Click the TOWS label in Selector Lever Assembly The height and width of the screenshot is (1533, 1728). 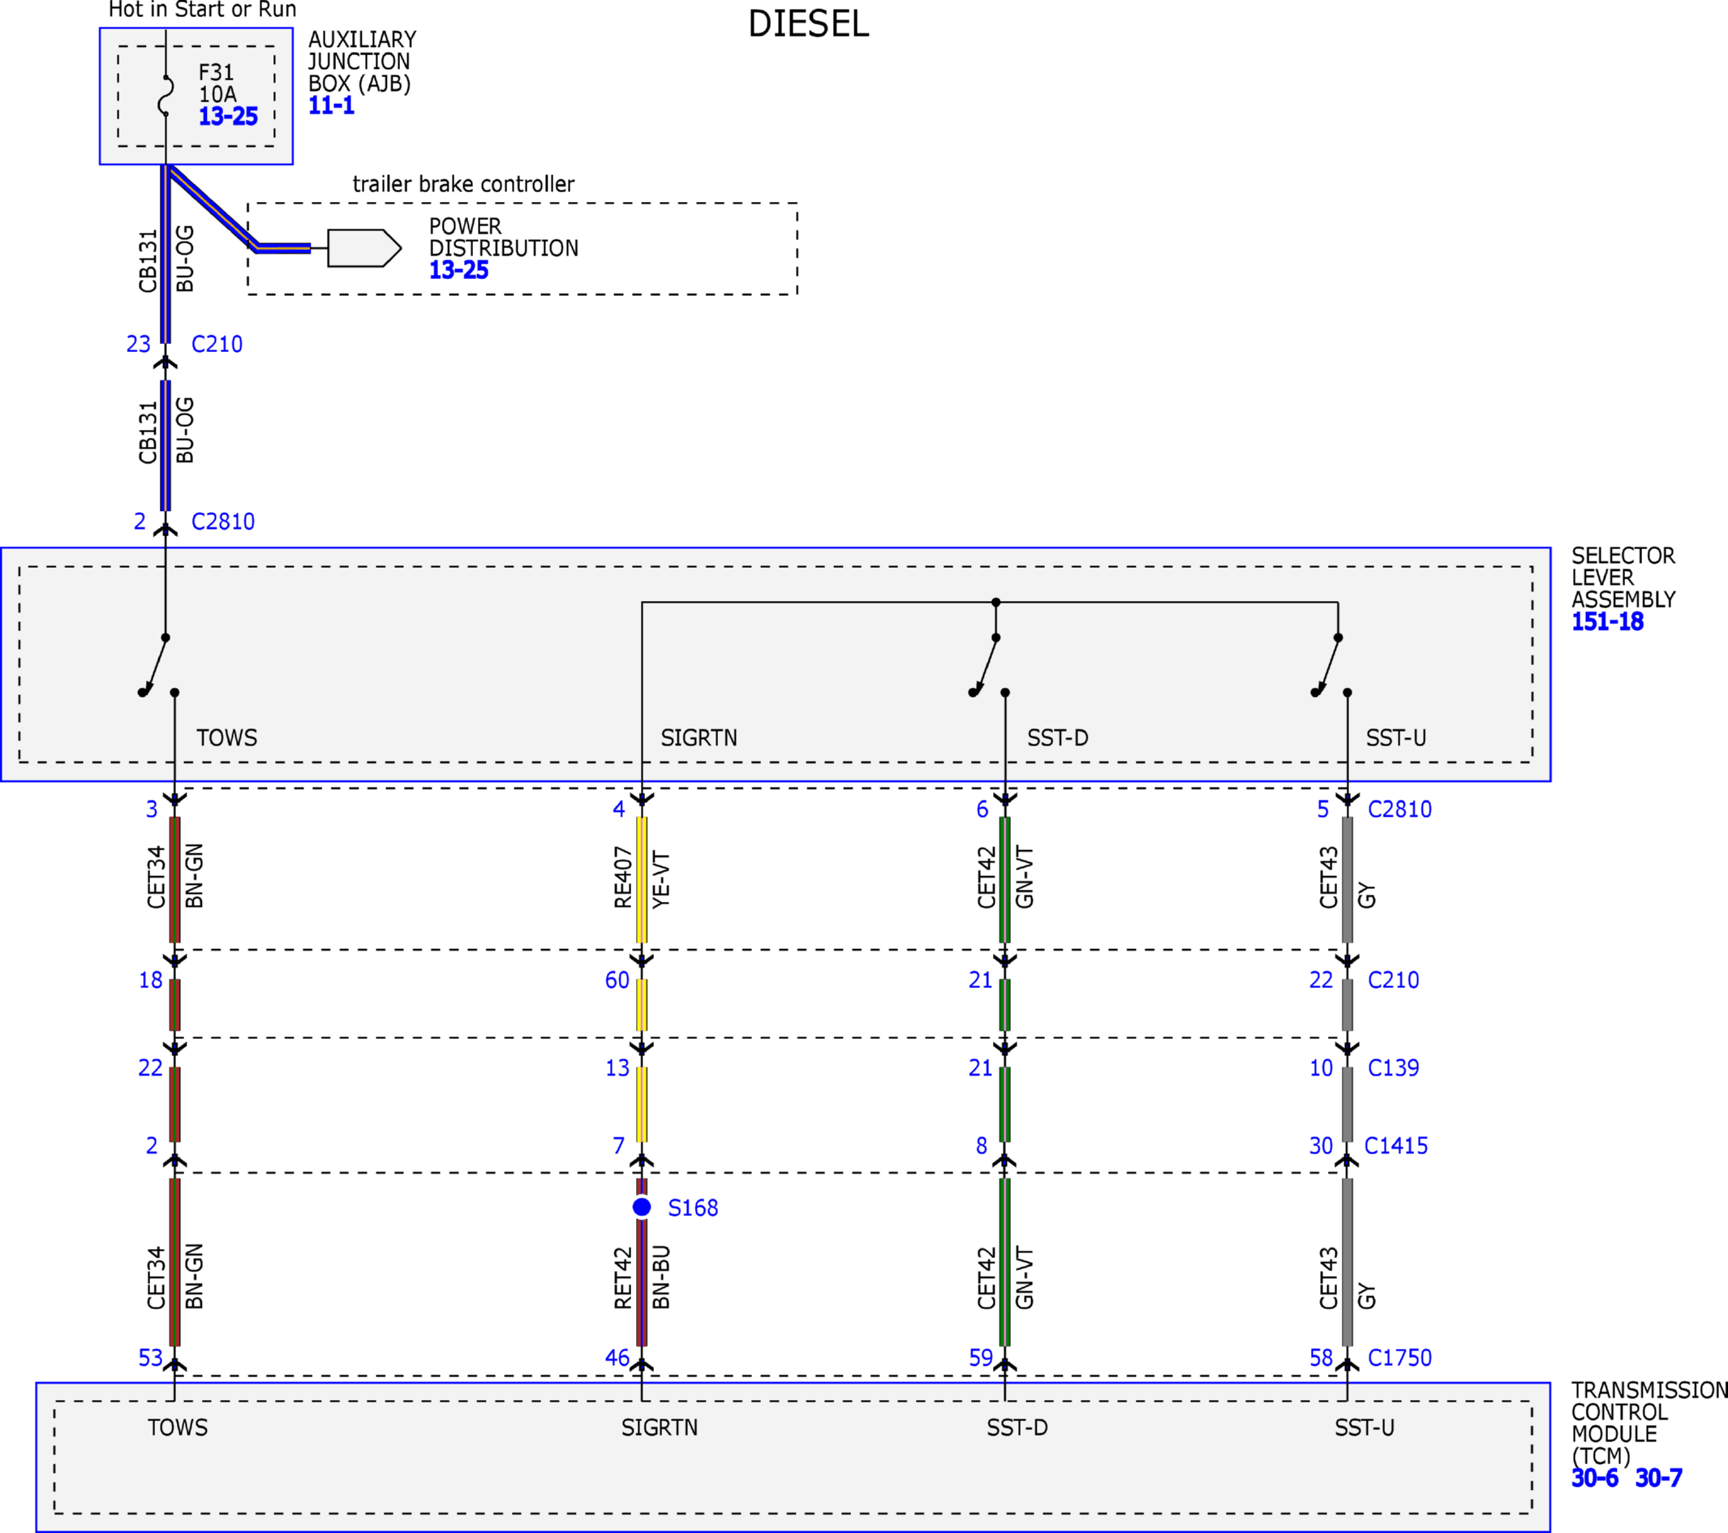point(226,738)
